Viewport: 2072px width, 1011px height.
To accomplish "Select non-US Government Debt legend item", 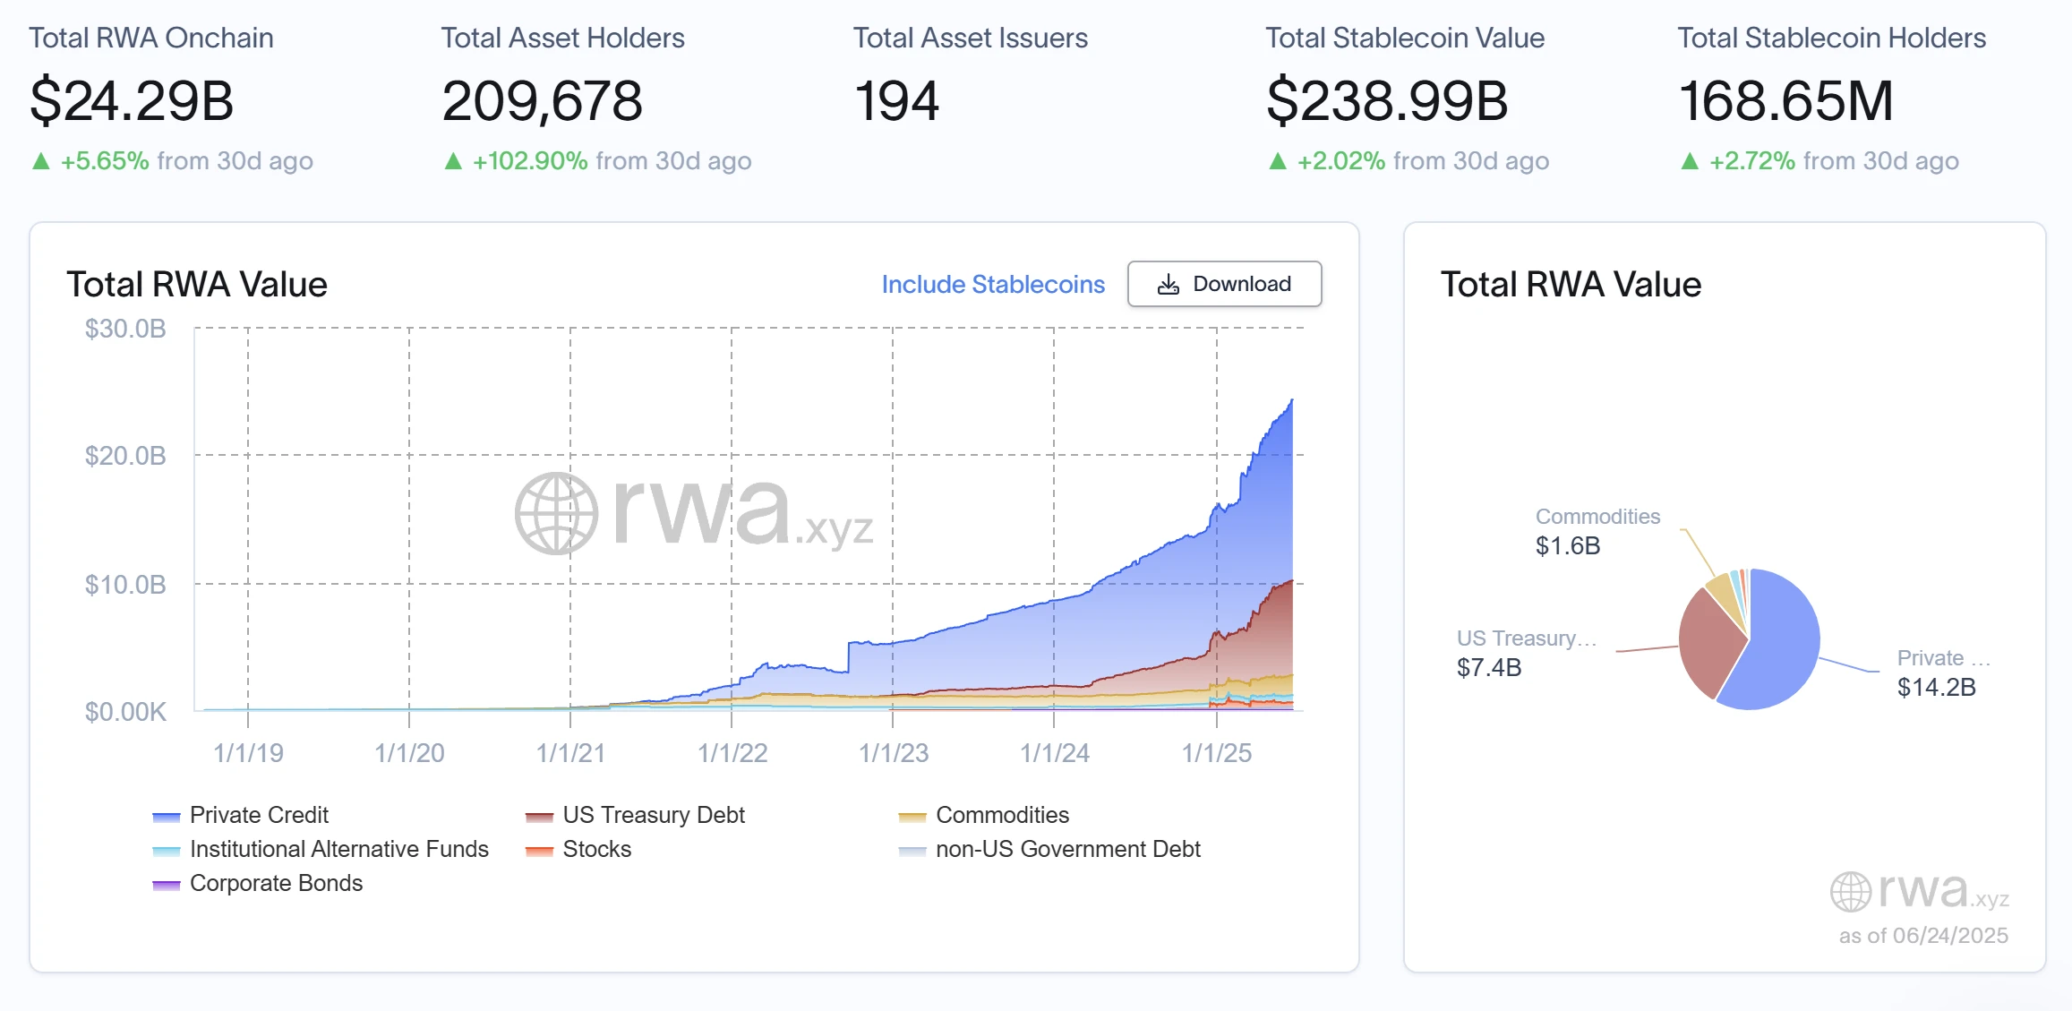I will [1067, 849].
